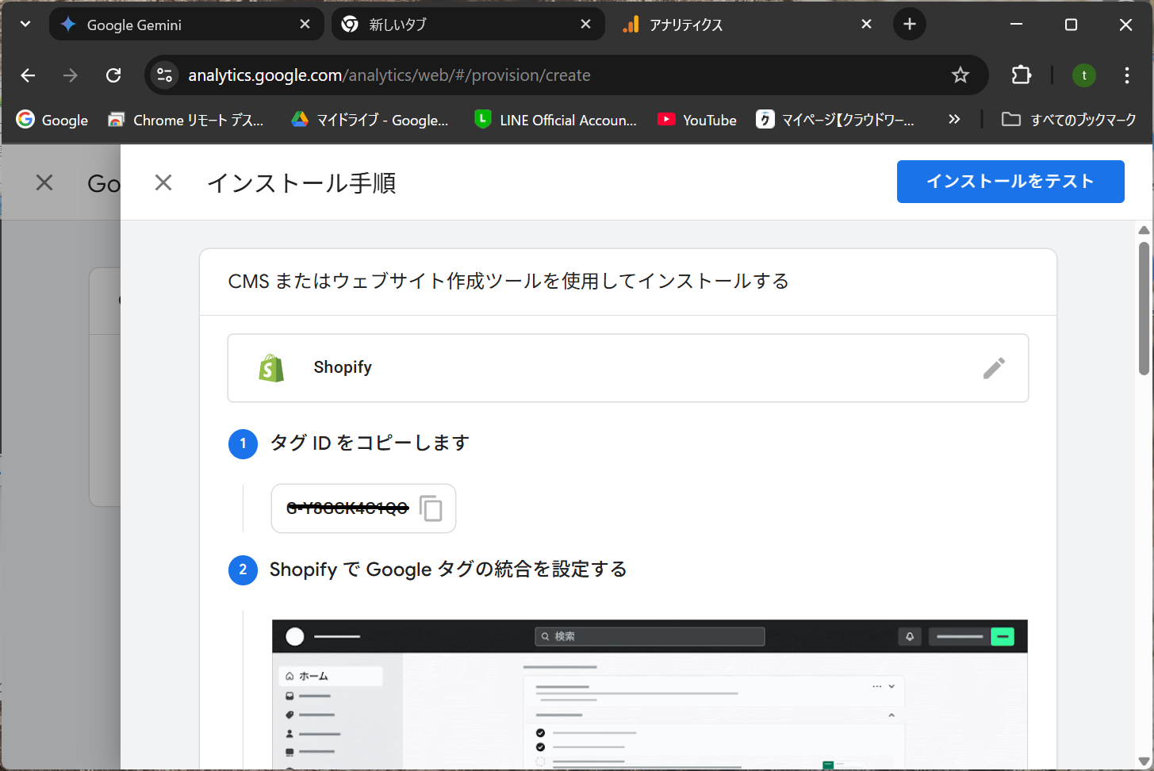Open the マイドライブ - Google bookmark
This screenshot has width=1154, height=771.
coord(370,120)
